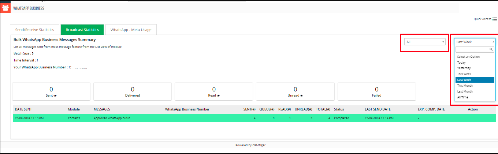Image resolution: width=498 pixels, height=154 pixels.
Task: Open 'Approved WhatsApp busin...' message cell
Action: (113, 118)
